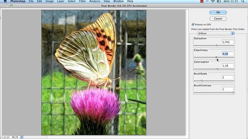This screenshot has height=139, width=248.
Task: Confirm filter with OK button
Action: point(218,12)
